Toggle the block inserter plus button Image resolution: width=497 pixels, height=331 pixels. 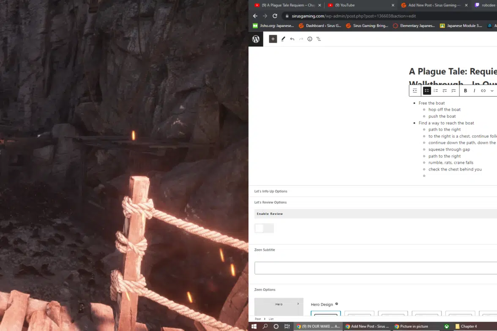pos(273,39)
